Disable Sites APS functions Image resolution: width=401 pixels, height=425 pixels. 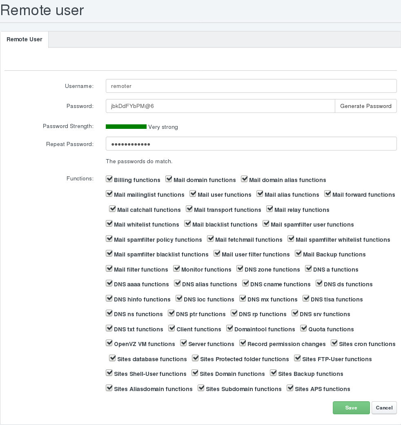[290, 388]
